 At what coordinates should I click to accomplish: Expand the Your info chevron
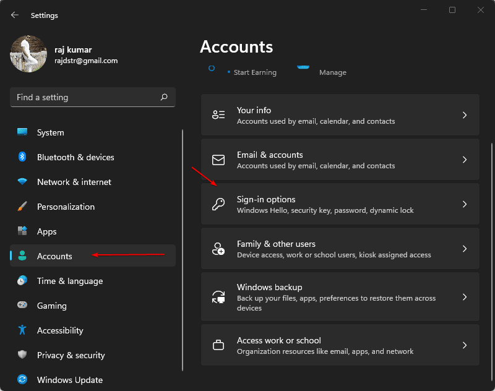pyautogui.click(x=465, y=115)
